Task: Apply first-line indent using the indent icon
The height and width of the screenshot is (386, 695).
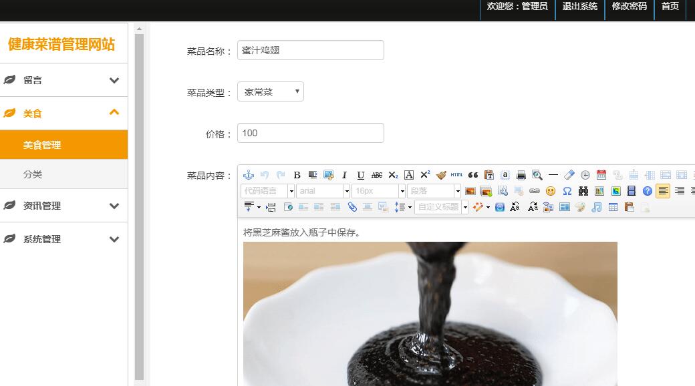Action: tap(313, 175)
